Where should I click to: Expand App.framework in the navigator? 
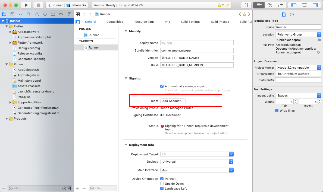[10, 32]
